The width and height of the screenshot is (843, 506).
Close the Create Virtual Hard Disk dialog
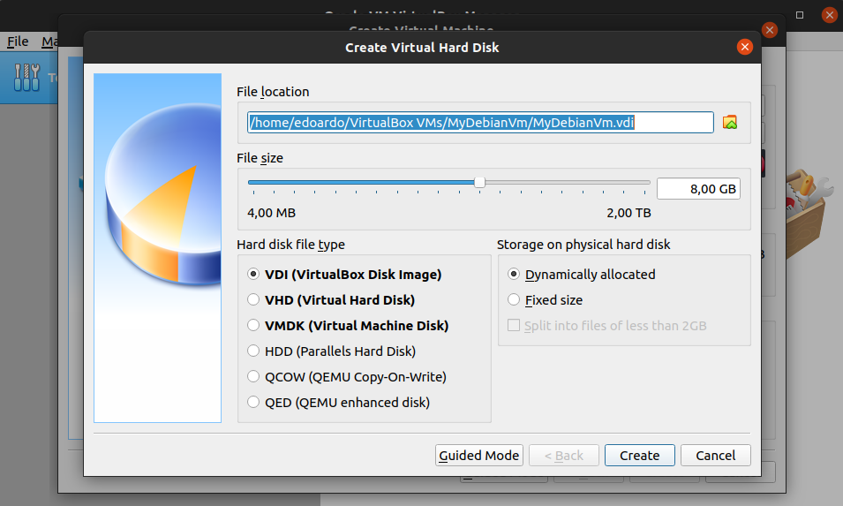(745, 48)
